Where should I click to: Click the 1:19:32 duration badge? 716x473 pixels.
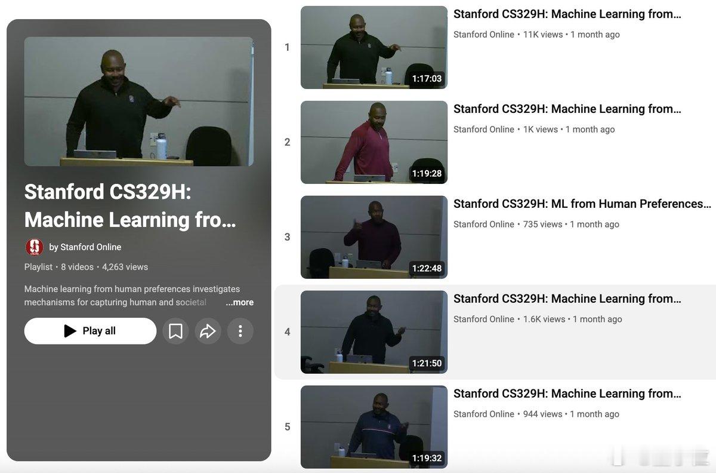[x=427, y=459]
